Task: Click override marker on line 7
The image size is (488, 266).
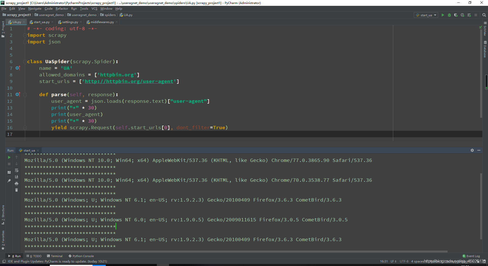Action: [18, 68]
